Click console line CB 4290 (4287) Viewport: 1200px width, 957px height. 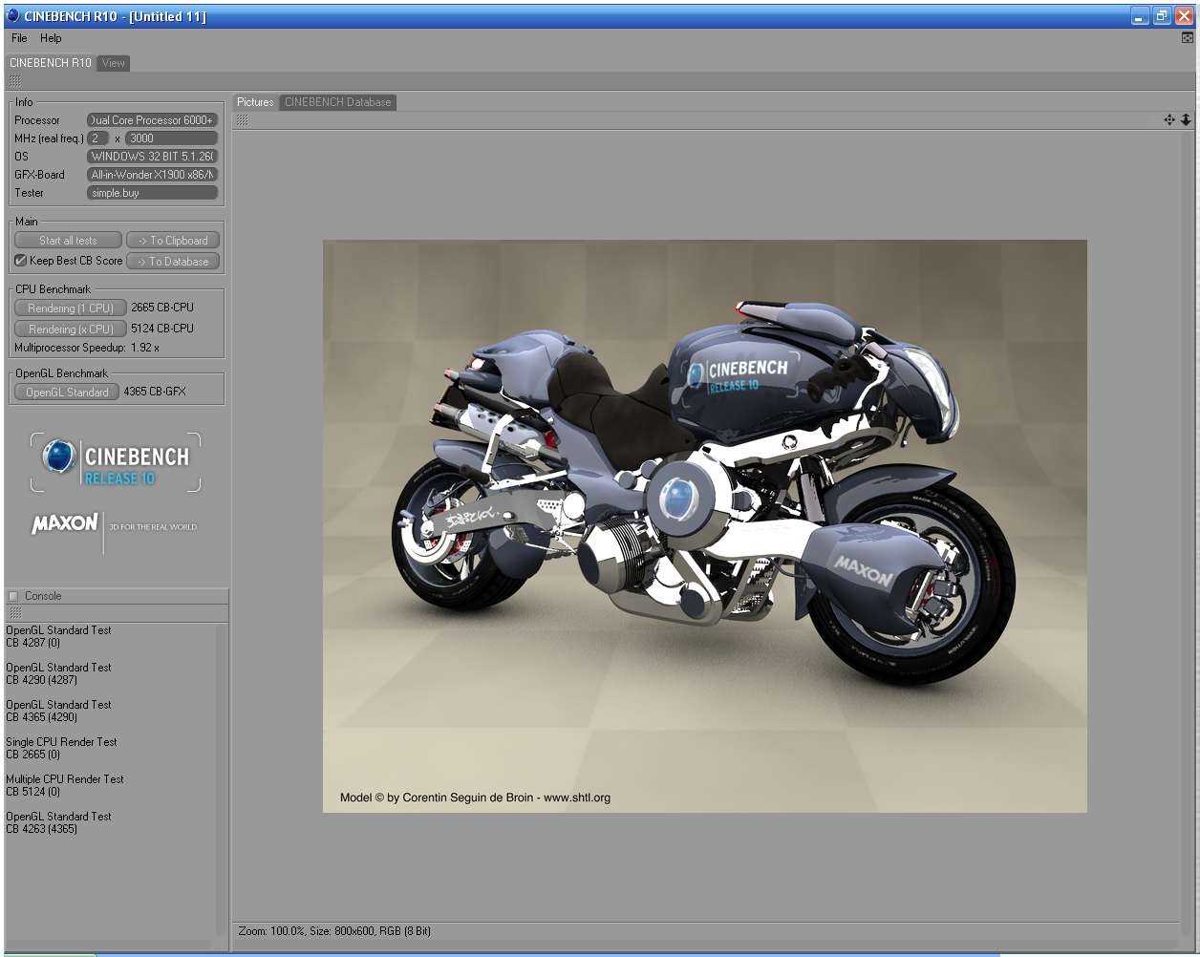pyautogui.click(x=42, y=680)
